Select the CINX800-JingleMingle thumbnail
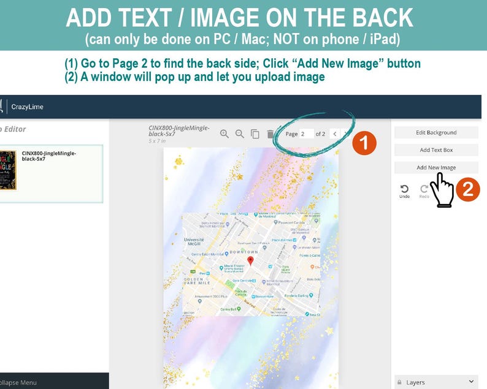487x389 pixels. pos(8,170)
